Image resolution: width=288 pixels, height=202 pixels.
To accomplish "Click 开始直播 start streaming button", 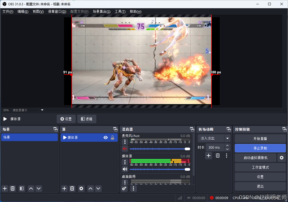I will point(260,139).
